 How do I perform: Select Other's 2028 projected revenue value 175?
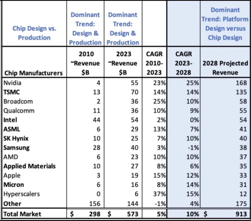point(241,204)
